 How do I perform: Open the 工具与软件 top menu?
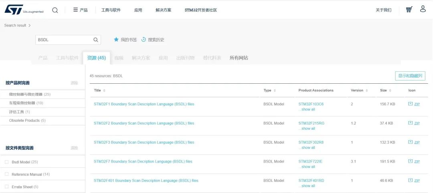click(x=111, y=10)
